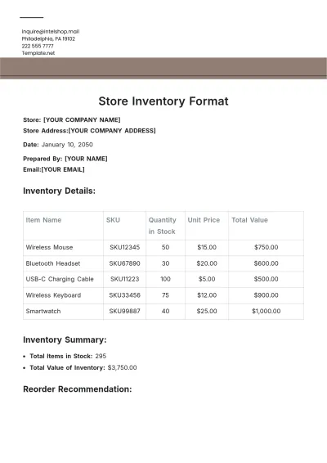Screen dimensions: 327x463
Task: Select the date January 10, 2050
Action: coord(67,145)
